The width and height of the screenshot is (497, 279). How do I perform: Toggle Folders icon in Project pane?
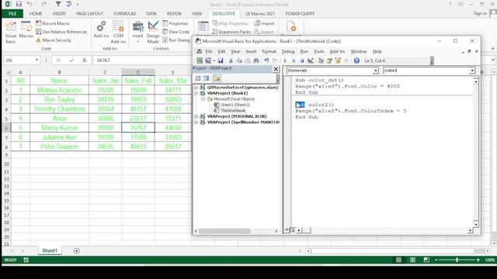217,78
